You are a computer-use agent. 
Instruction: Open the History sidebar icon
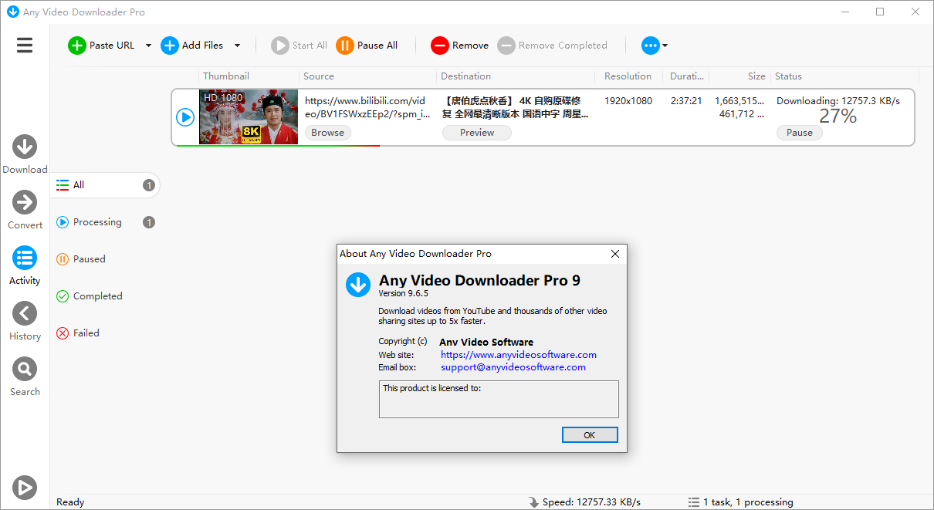(25, 314)
